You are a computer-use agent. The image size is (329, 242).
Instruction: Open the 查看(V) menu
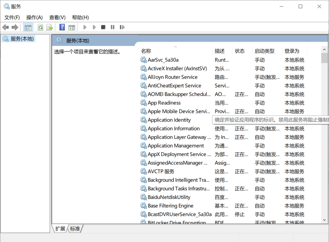57,17
